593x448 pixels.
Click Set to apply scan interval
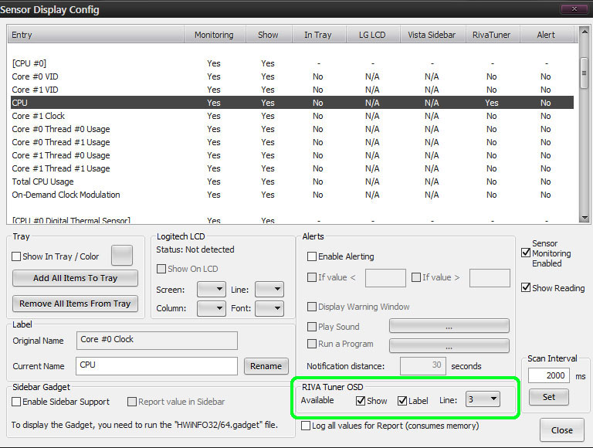coord(548,397)
